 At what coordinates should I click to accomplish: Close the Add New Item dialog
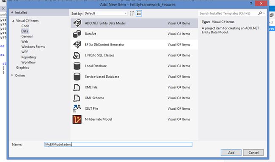tap(261, 3)
